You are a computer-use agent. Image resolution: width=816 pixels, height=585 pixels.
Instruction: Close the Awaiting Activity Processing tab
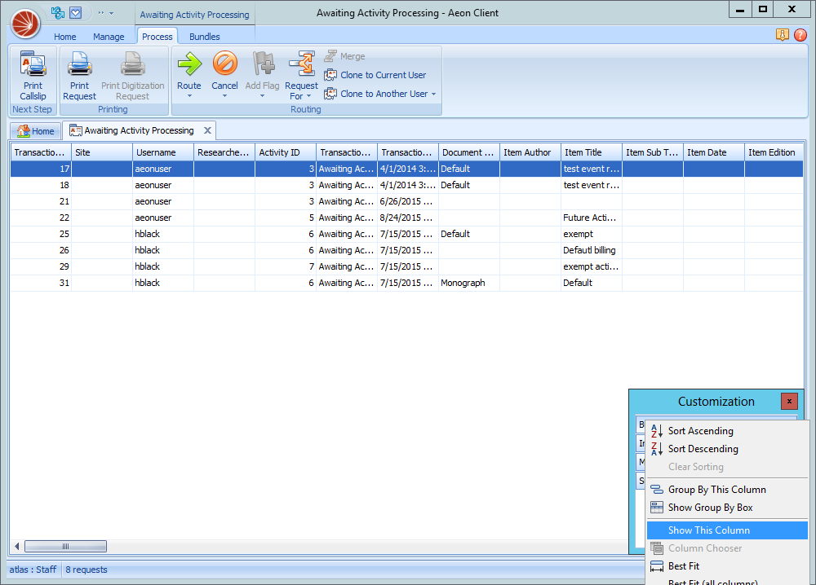coord(207,130)
